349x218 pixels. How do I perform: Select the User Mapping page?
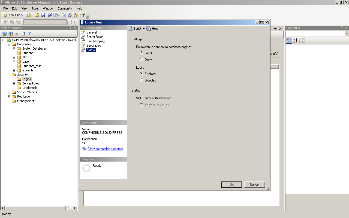tap(95, 41)
